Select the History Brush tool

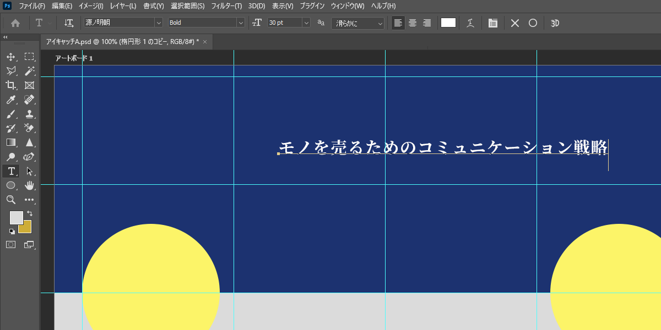coord(10,128)
